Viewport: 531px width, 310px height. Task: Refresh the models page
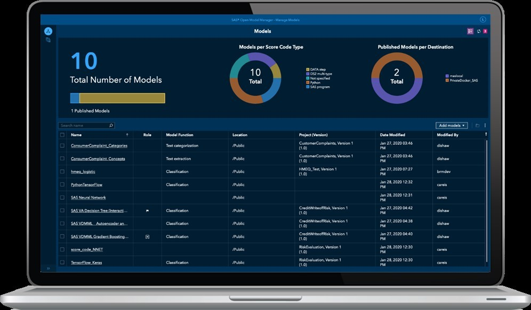click(x=479, y=31)
